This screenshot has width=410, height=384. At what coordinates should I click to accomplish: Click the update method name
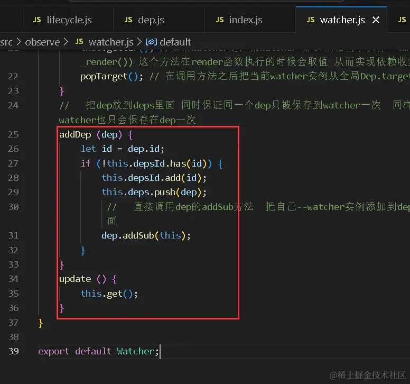pyautogui.click(x=75, y=279)
